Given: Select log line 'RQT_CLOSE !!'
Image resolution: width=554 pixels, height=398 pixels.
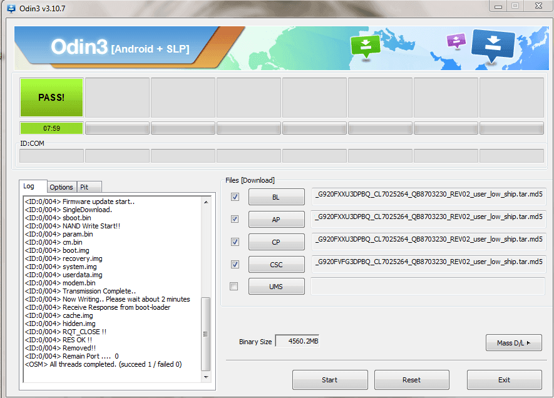Looking at the screenshot, I should (66, 332).
